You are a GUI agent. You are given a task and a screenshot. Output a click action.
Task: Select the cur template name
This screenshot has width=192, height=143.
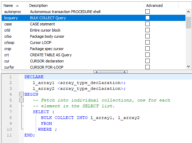7,61
